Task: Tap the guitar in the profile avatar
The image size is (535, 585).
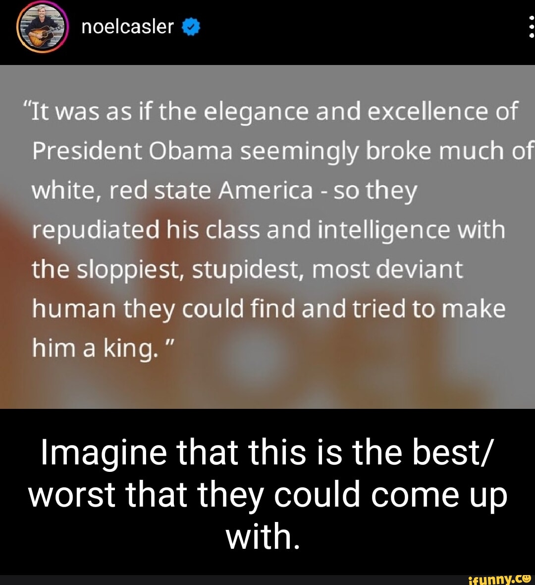Action: tap(41, 35)
